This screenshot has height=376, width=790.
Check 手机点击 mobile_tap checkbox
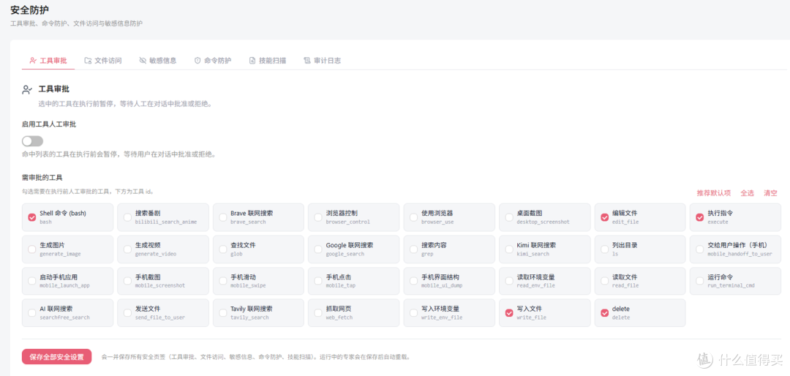(318, 281)
